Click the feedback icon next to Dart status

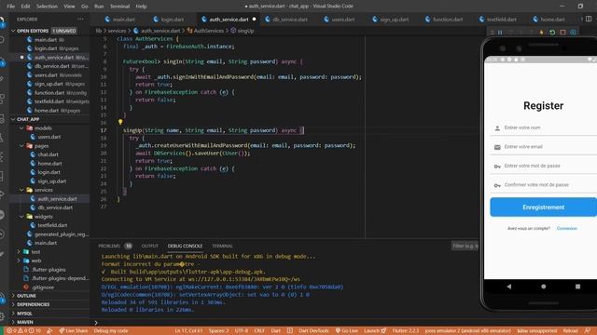tap(290, 331)
